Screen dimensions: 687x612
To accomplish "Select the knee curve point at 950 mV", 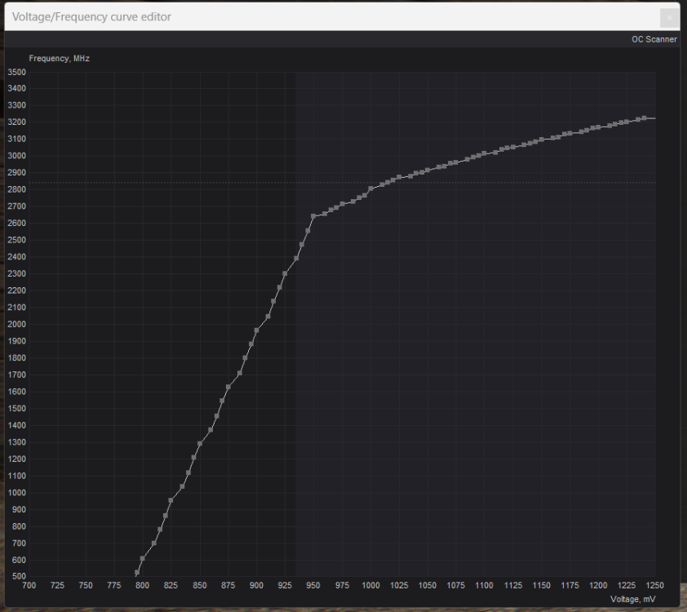I will pos(313,216).
